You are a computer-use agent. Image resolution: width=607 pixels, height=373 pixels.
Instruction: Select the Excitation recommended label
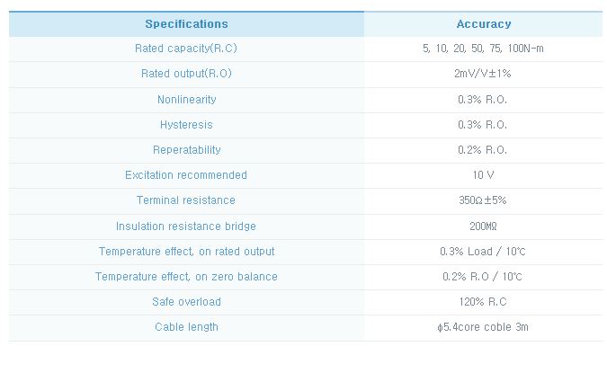click(186, 175)
